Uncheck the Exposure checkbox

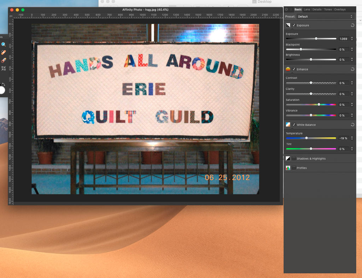294,25
